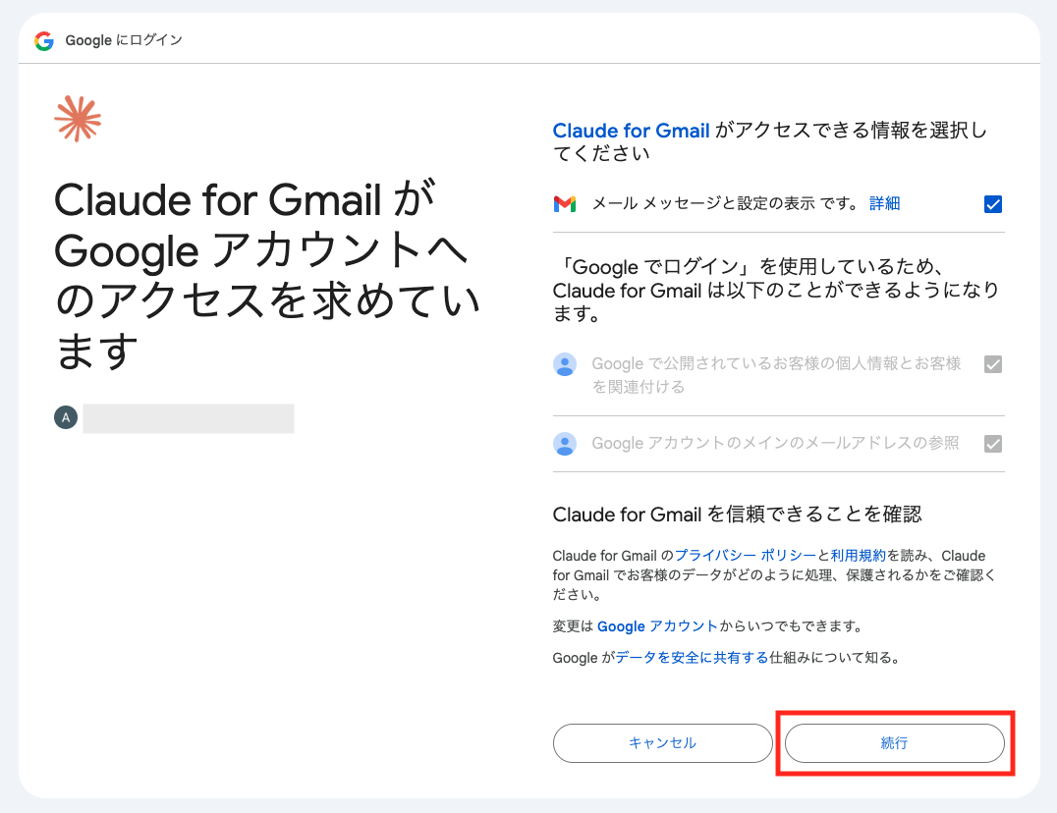The width and height of the screenshot is (1057, 813).
Task: Click the orange Claude starburst logo
Action: click(x=78, y=119)
